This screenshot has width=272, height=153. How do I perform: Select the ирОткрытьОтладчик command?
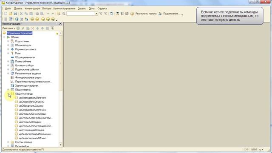click(x=30, y=122)
